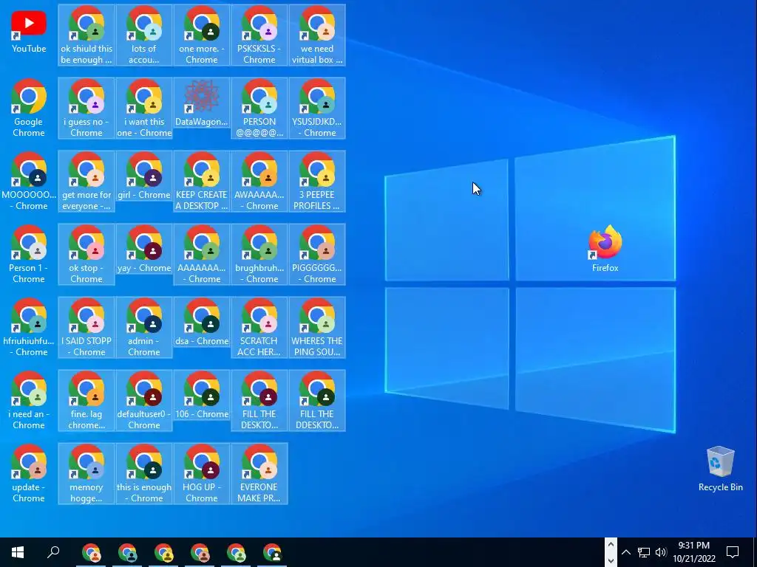Click the 'fine. lag chrome...' icon

click(86, 400)
